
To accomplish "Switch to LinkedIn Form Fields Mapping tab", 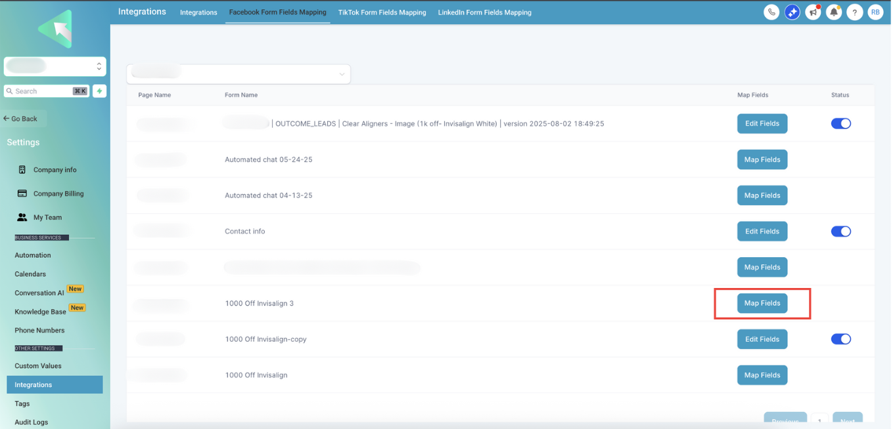I will (485, 12).
